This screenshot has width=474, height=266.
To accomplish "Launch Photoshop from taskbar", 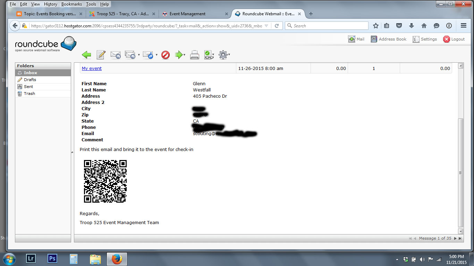I will coord(52,258).
